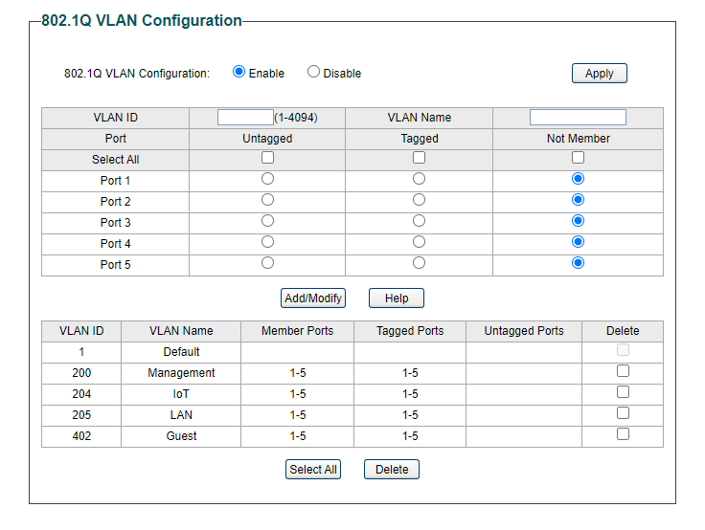705x530 pixels.
Task: Click the Member Ports column header
Action: [297, 331]
